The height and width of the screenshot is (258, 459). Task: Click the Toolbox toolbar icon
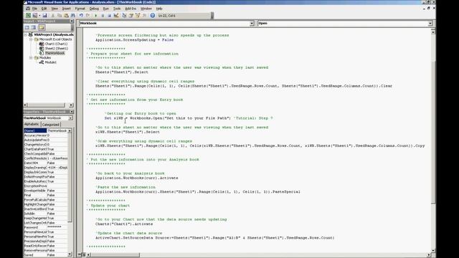(144, 16)
